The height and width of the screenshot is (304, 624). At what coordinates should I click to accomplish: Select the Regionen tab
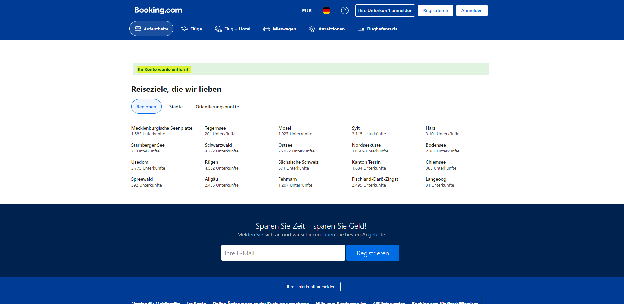click(146, 107)
